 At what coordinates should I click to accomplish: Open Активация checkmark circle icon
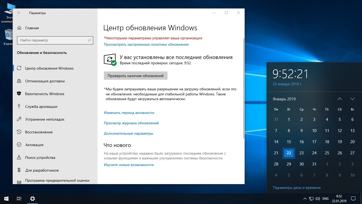click(x=19, y=145)
